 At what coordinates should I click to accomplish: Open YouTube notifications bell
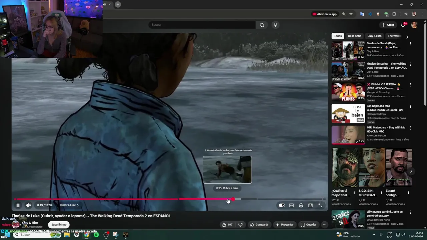point(403,25)
